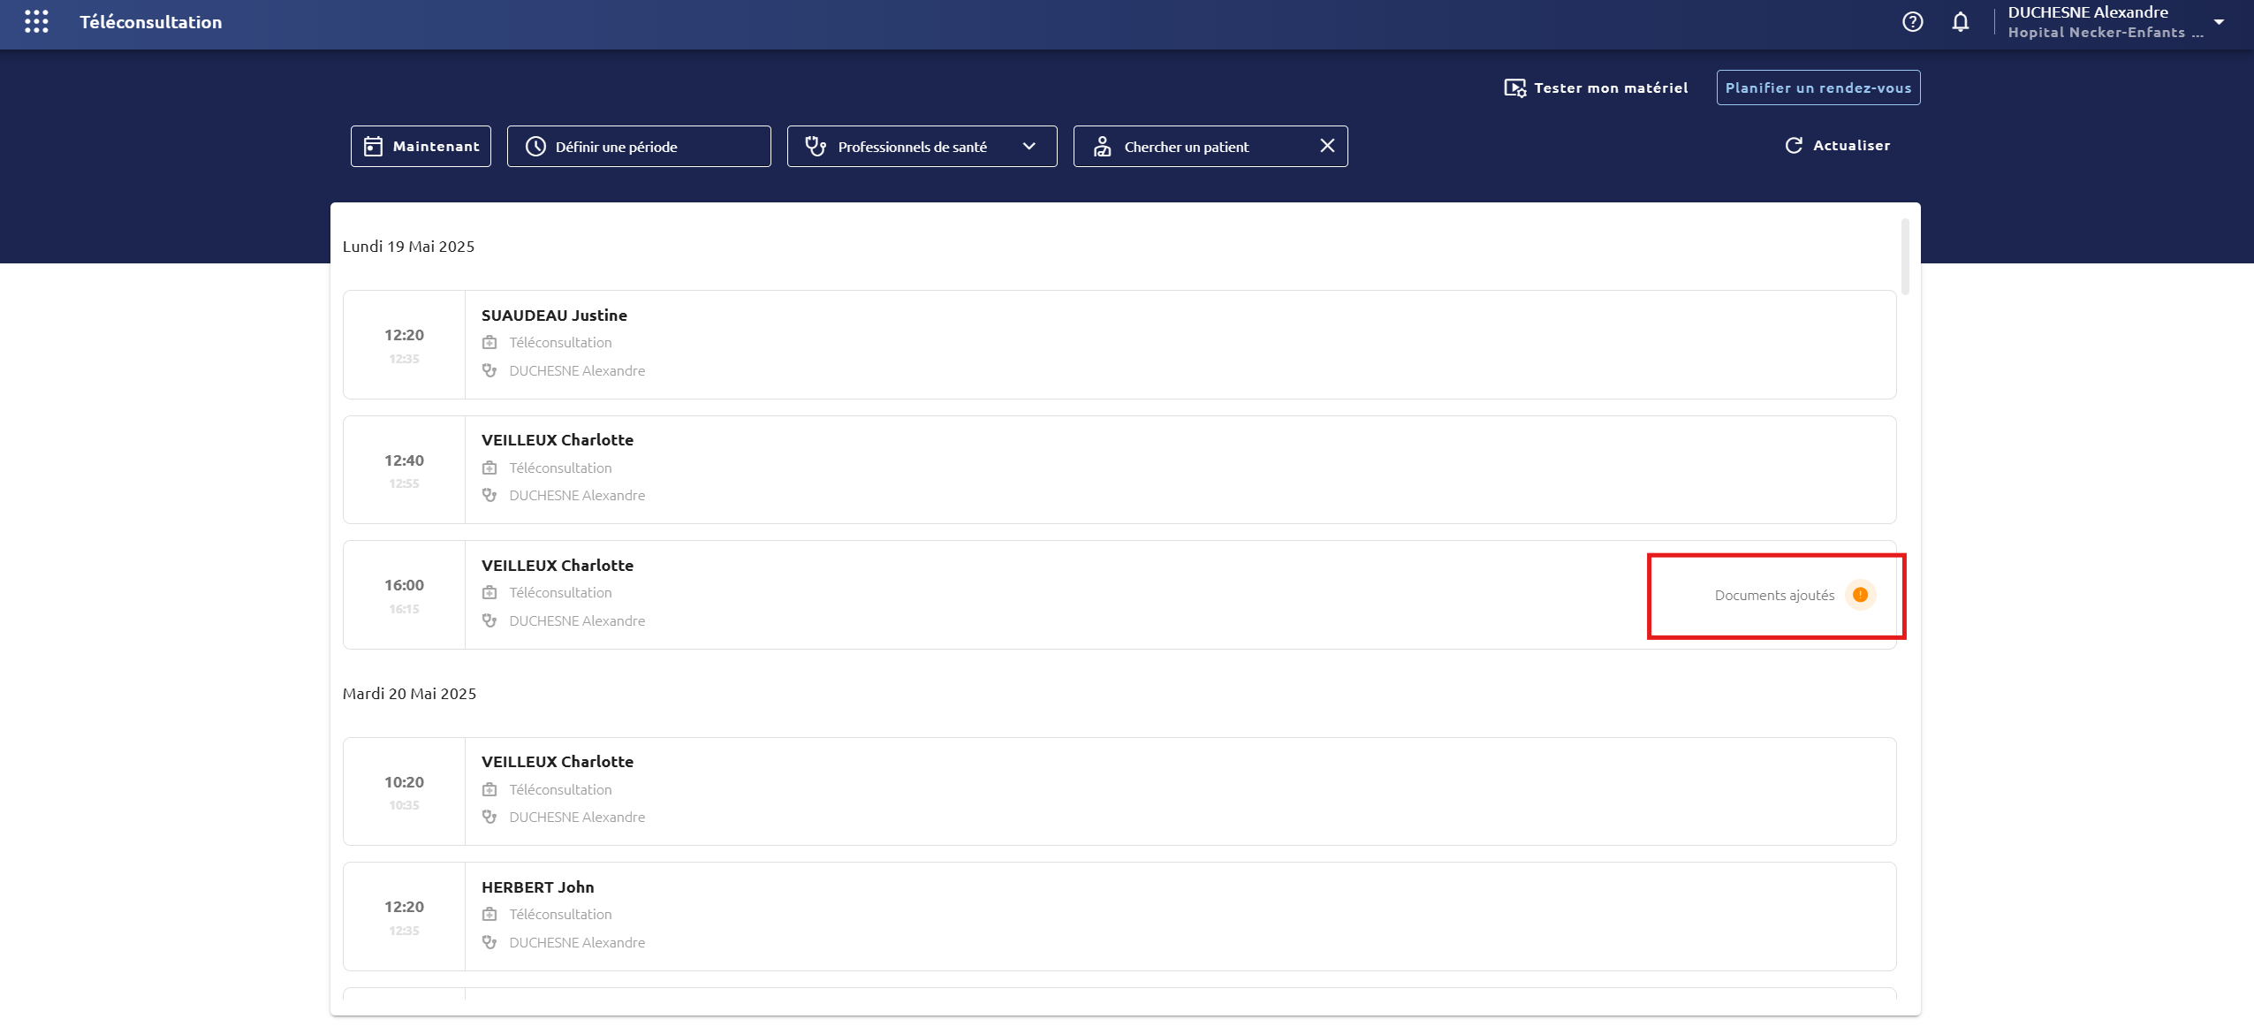Click the Lundi 19 Mai 2025 date heading
The image size is (2254, 1027).
coord(408,247)
